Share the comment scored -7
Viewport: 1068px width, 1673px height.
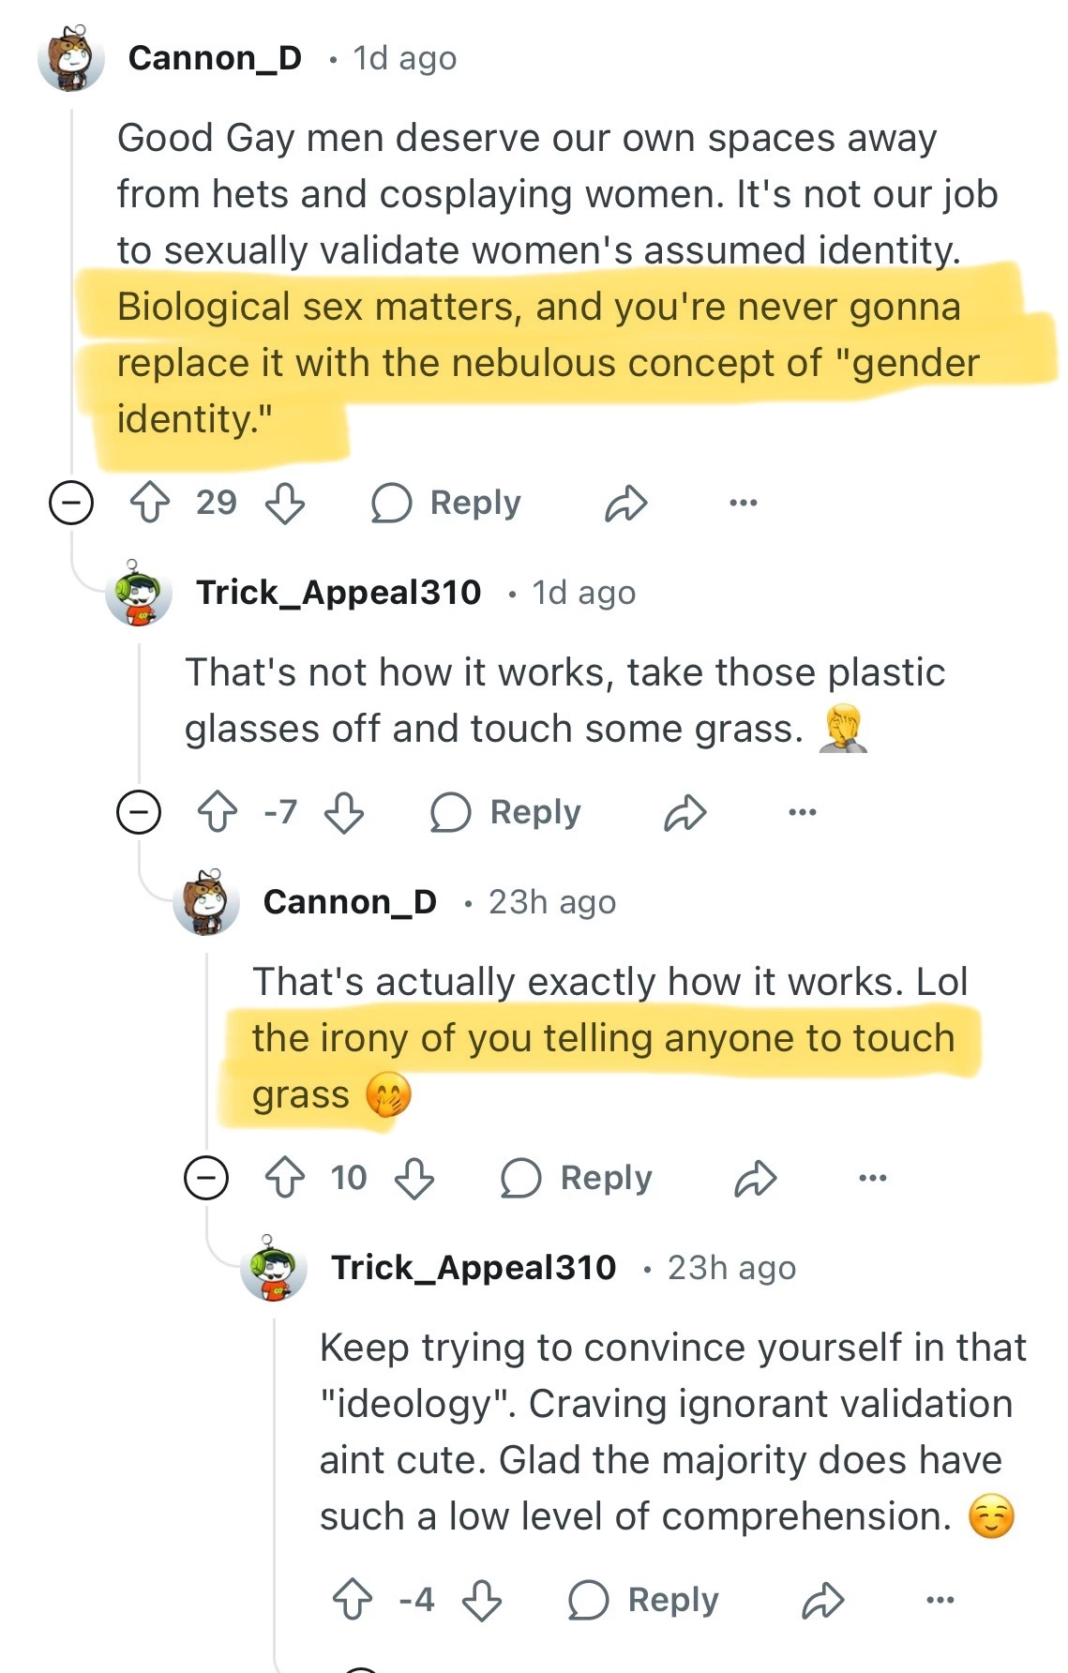point(685,813)
